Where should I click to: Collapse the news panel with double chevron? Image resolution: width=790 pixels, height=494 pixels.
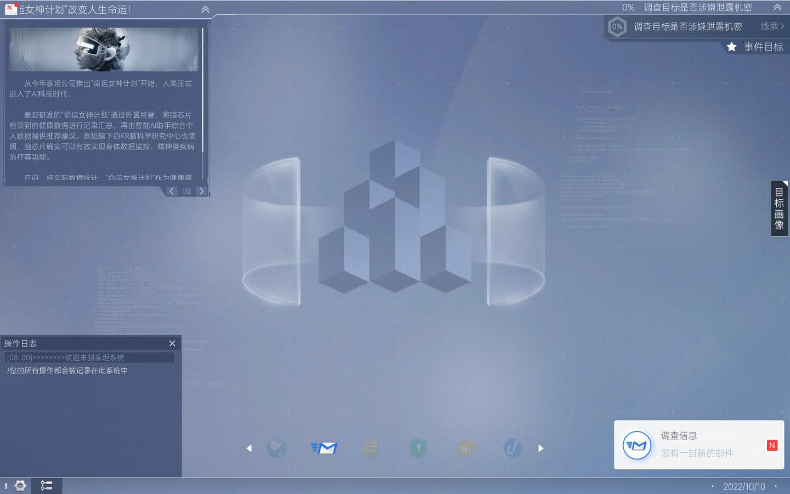(x=205, y=9)
